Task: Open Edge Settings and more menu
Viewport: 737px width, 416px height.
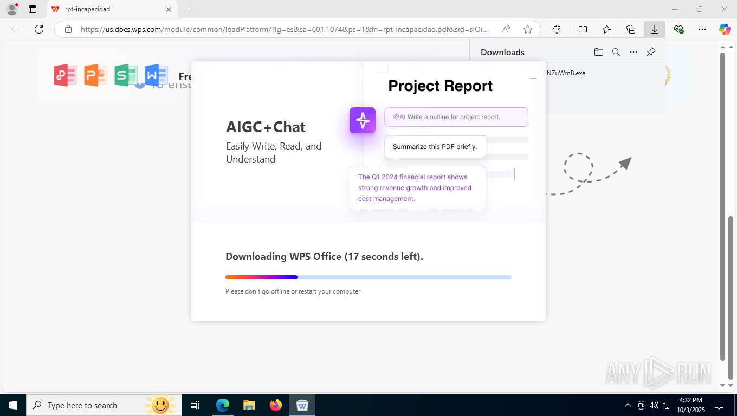Action: tap(702, 29)
